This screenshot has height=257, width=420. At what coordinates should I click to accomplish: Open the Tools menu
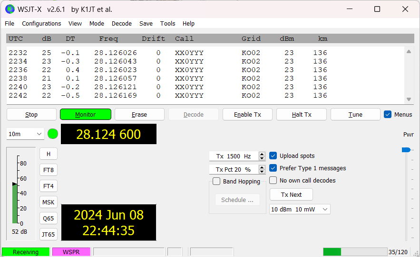click(168, 24)
